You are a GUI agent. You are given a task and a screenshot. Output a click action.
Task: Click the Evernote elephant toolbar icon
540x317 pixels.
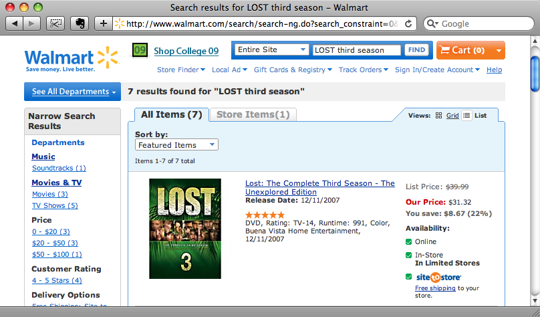point(80,23)
